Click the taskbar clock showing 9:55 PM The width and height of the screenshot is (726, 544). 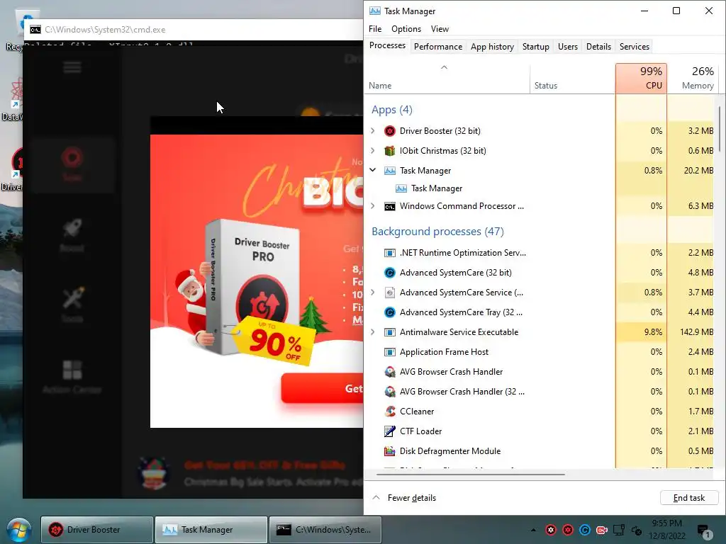pos(666,530)
